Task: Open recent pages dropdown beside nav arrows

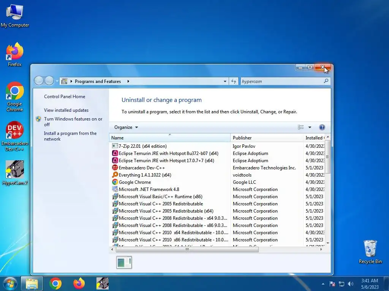Action: (57, 81)
